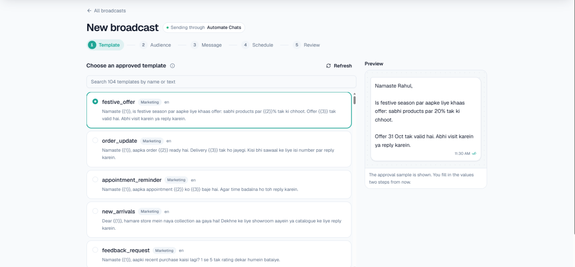Click Marketing tag on appointment_reminder
575x267 pixels.
coord(176,180)
